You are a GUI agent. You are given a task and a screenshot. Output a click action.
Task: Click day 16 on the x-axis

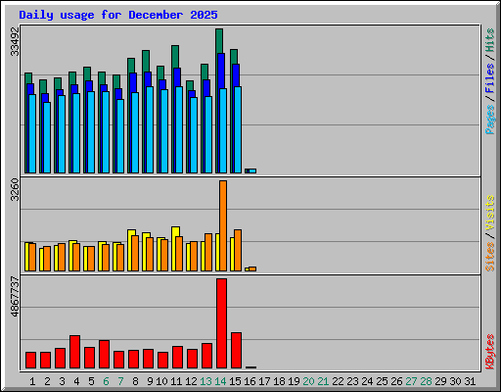(250, 381)
